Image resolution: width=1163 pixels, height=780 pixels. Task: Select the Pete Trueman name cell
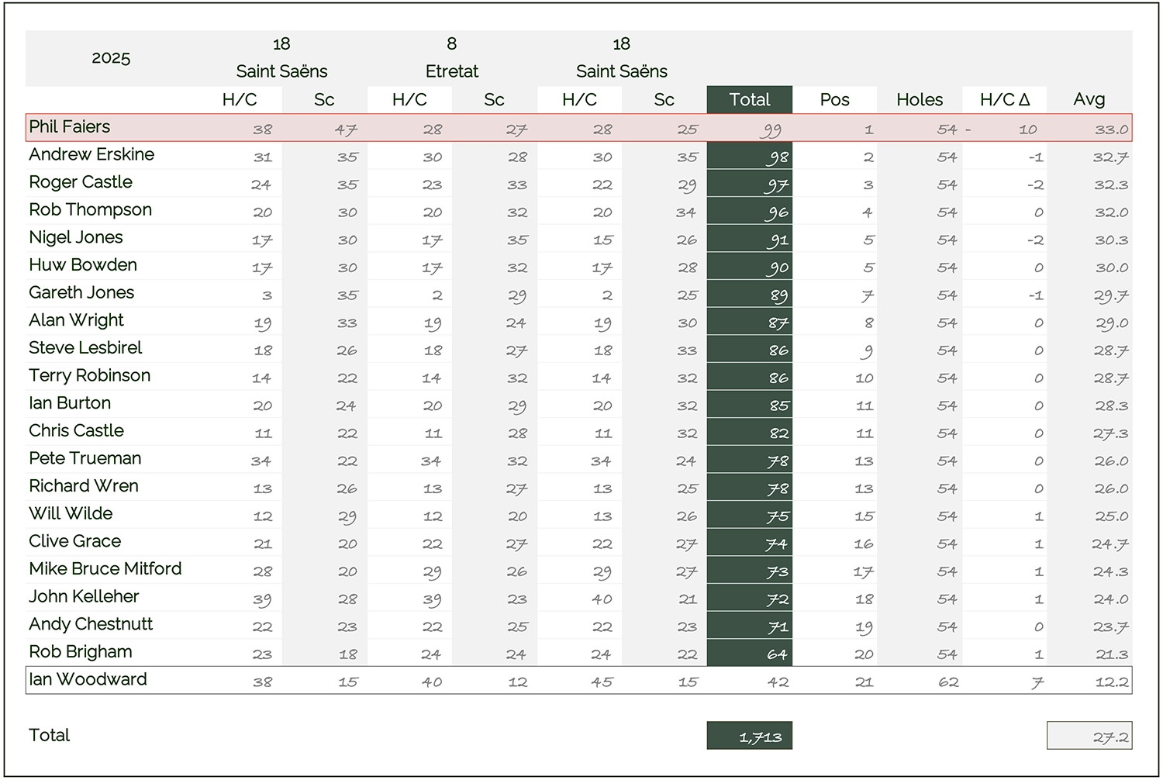coord(85,458)
